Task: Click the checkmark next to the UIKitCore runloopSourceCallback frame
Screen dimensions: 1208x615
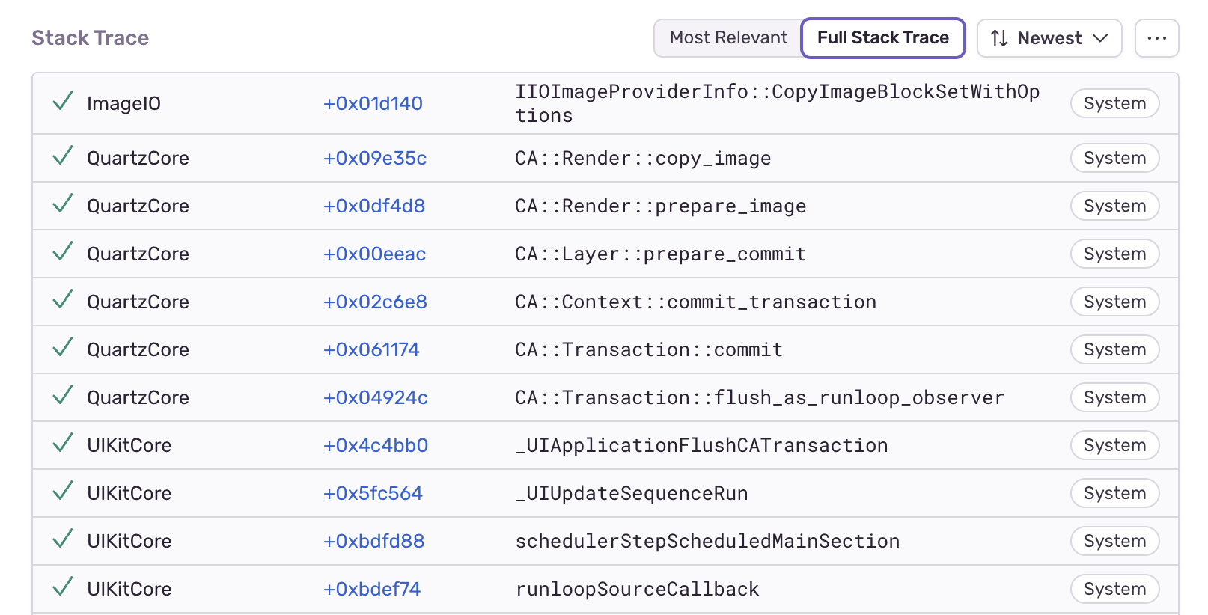Action: (62, 588)
